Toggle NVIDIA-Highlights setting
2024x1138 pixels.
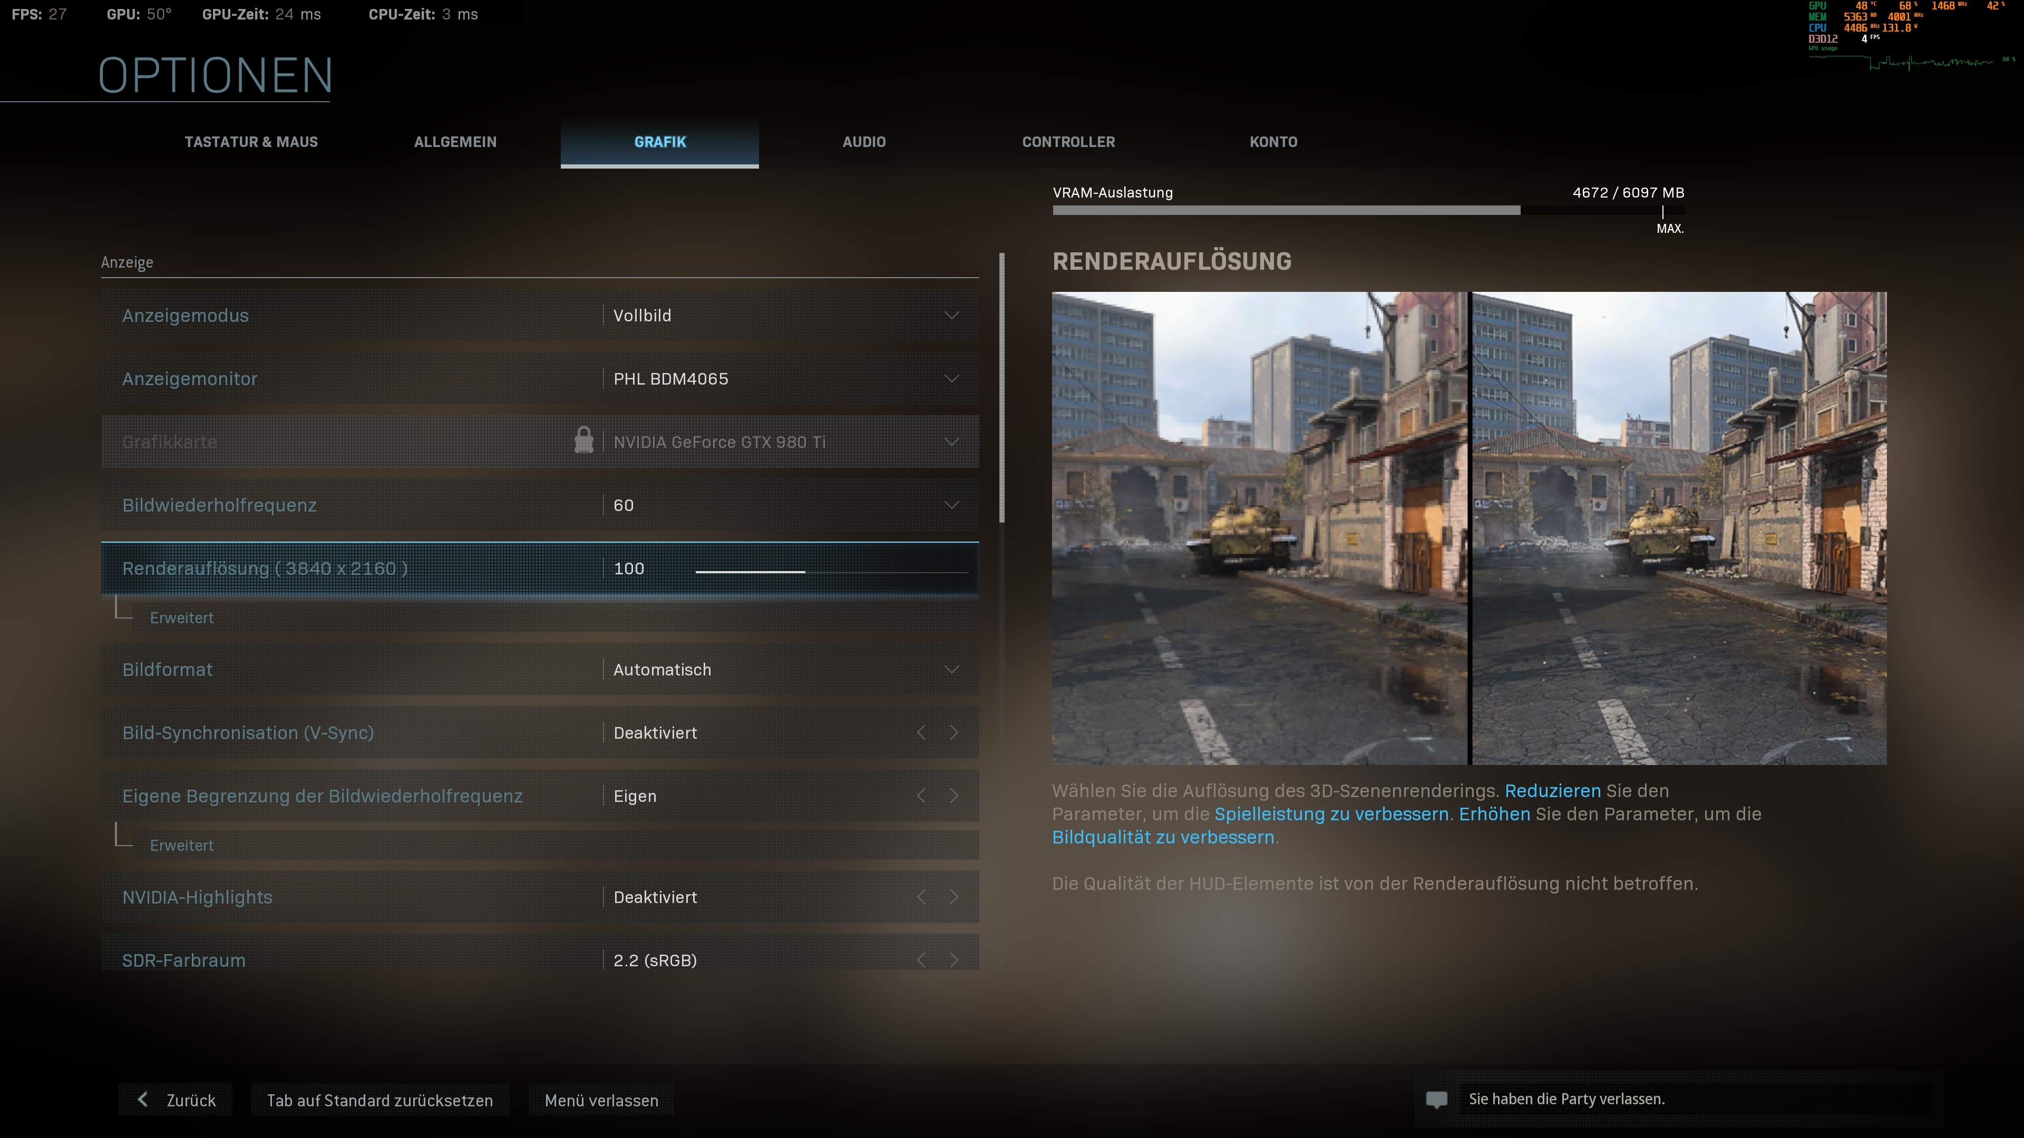[953, 897]
